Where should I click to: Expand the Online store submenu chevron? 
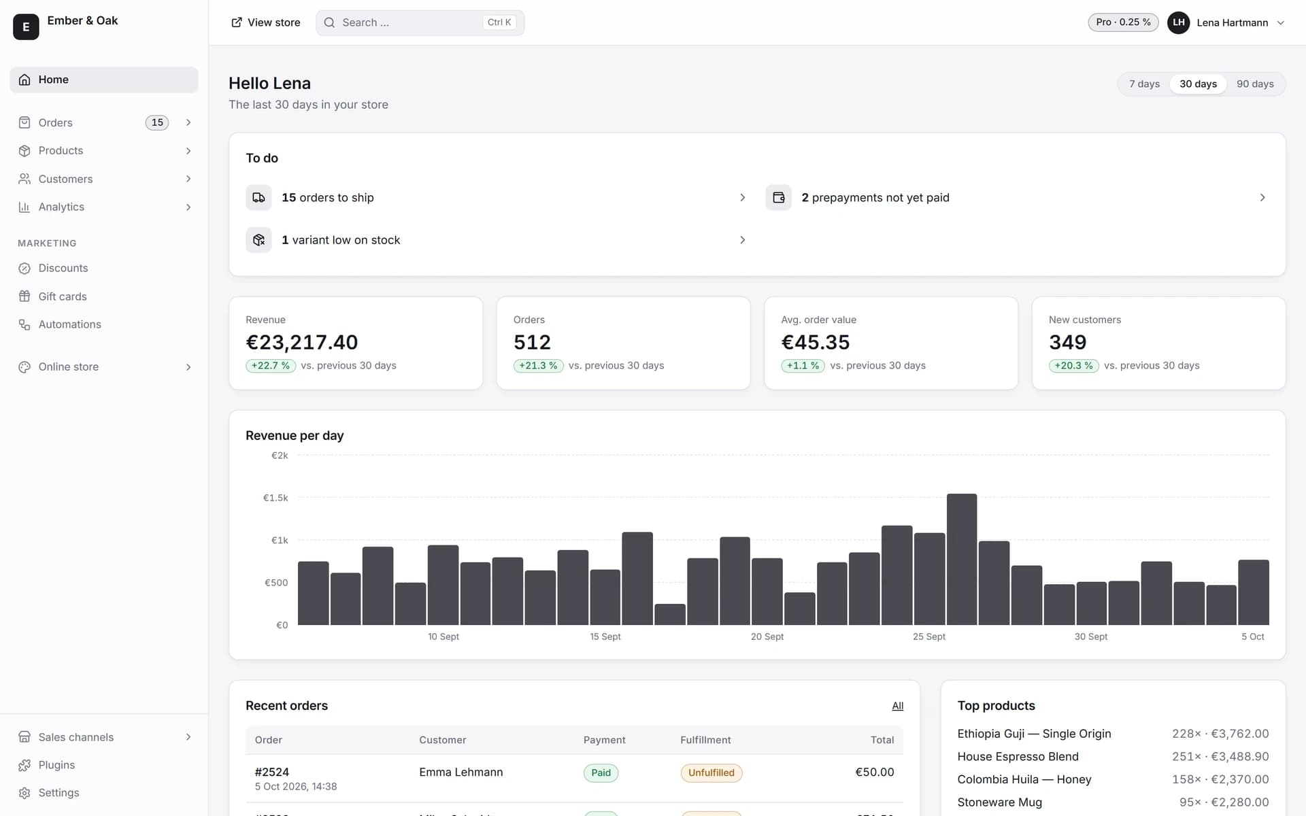(x=188, y=367)
